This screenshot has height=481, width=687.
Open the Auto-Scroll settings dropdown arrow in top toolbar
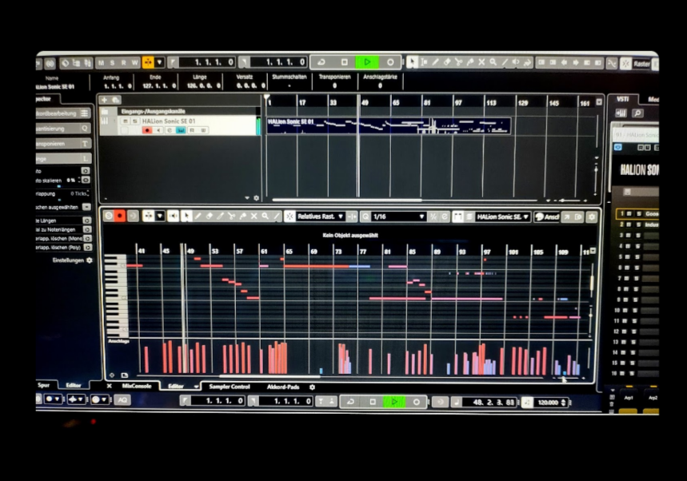coord(159,62)
